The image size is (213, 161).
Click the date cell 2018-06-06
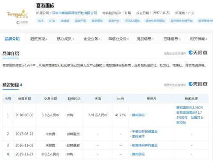tap(24, 115)
